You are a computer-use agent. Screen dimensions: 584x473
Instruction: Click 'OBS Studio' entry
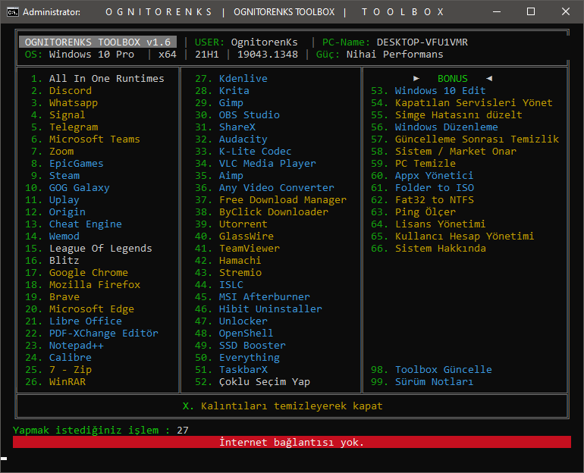click(250, 115)
